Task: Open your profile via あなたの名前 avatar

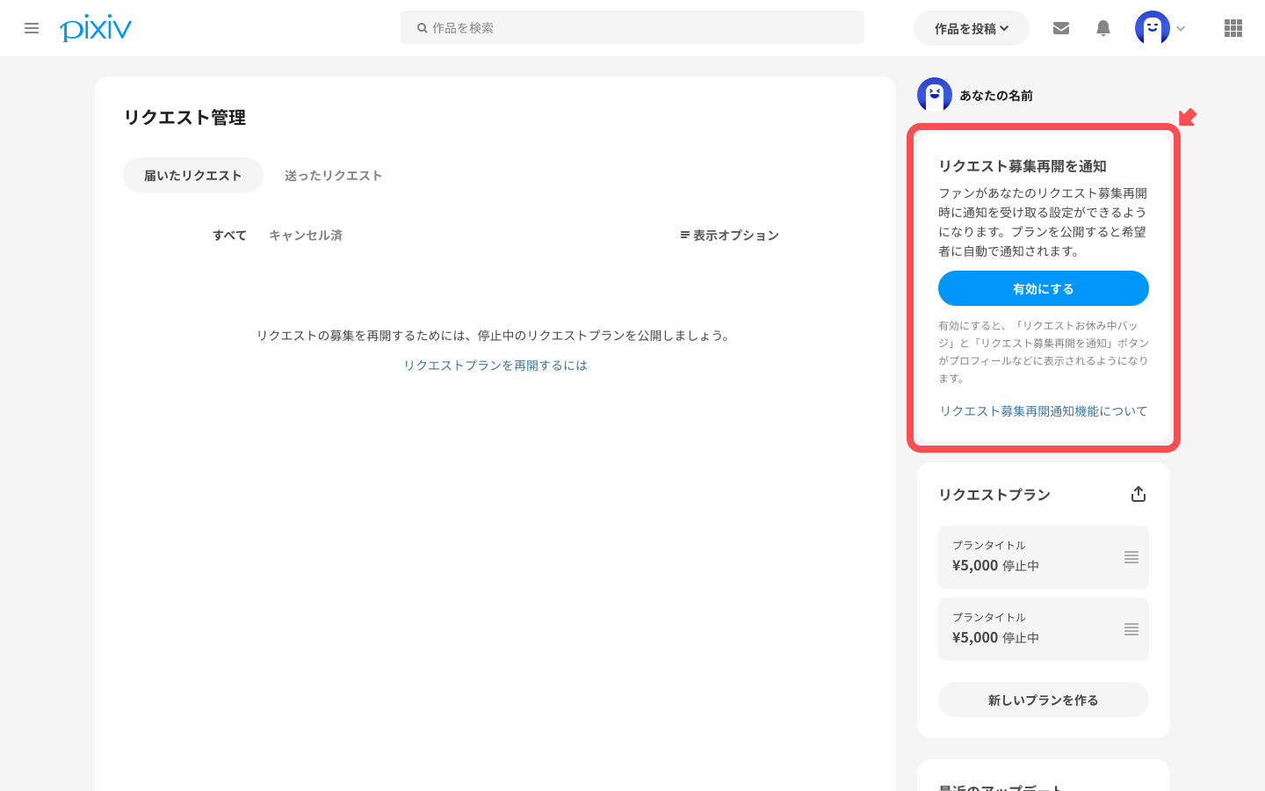Action: pyautogui.click(x=934, y=95)
